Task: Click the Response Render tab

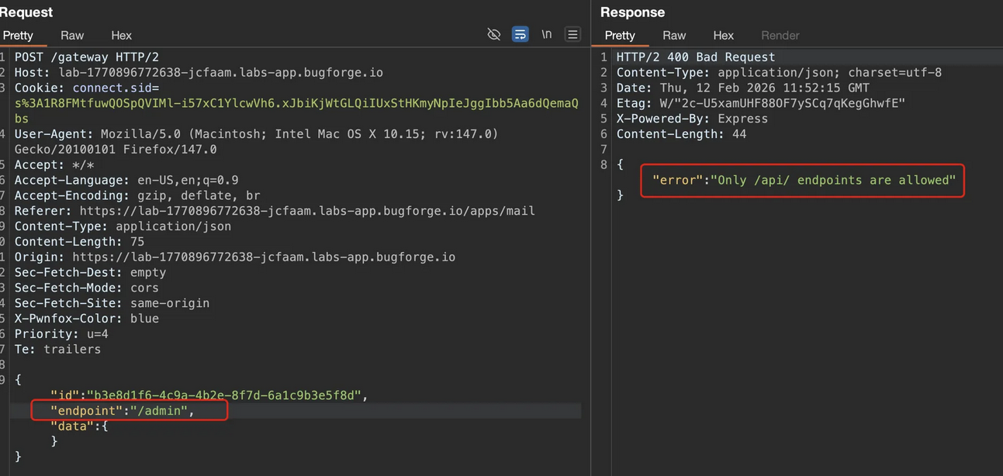Action: point(780,36)
